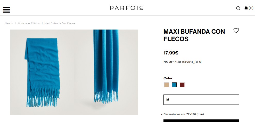This screenshot has height=122, width=255.
Task: Select the beige color swatch
Action: coord(167,85)
